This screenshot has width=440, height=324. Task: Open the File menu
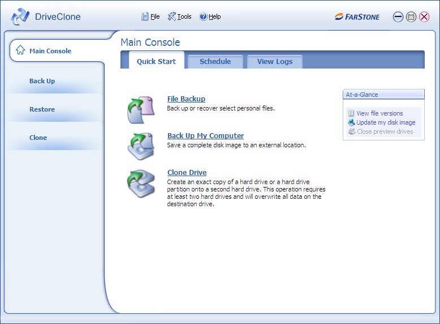pos(150,17)
